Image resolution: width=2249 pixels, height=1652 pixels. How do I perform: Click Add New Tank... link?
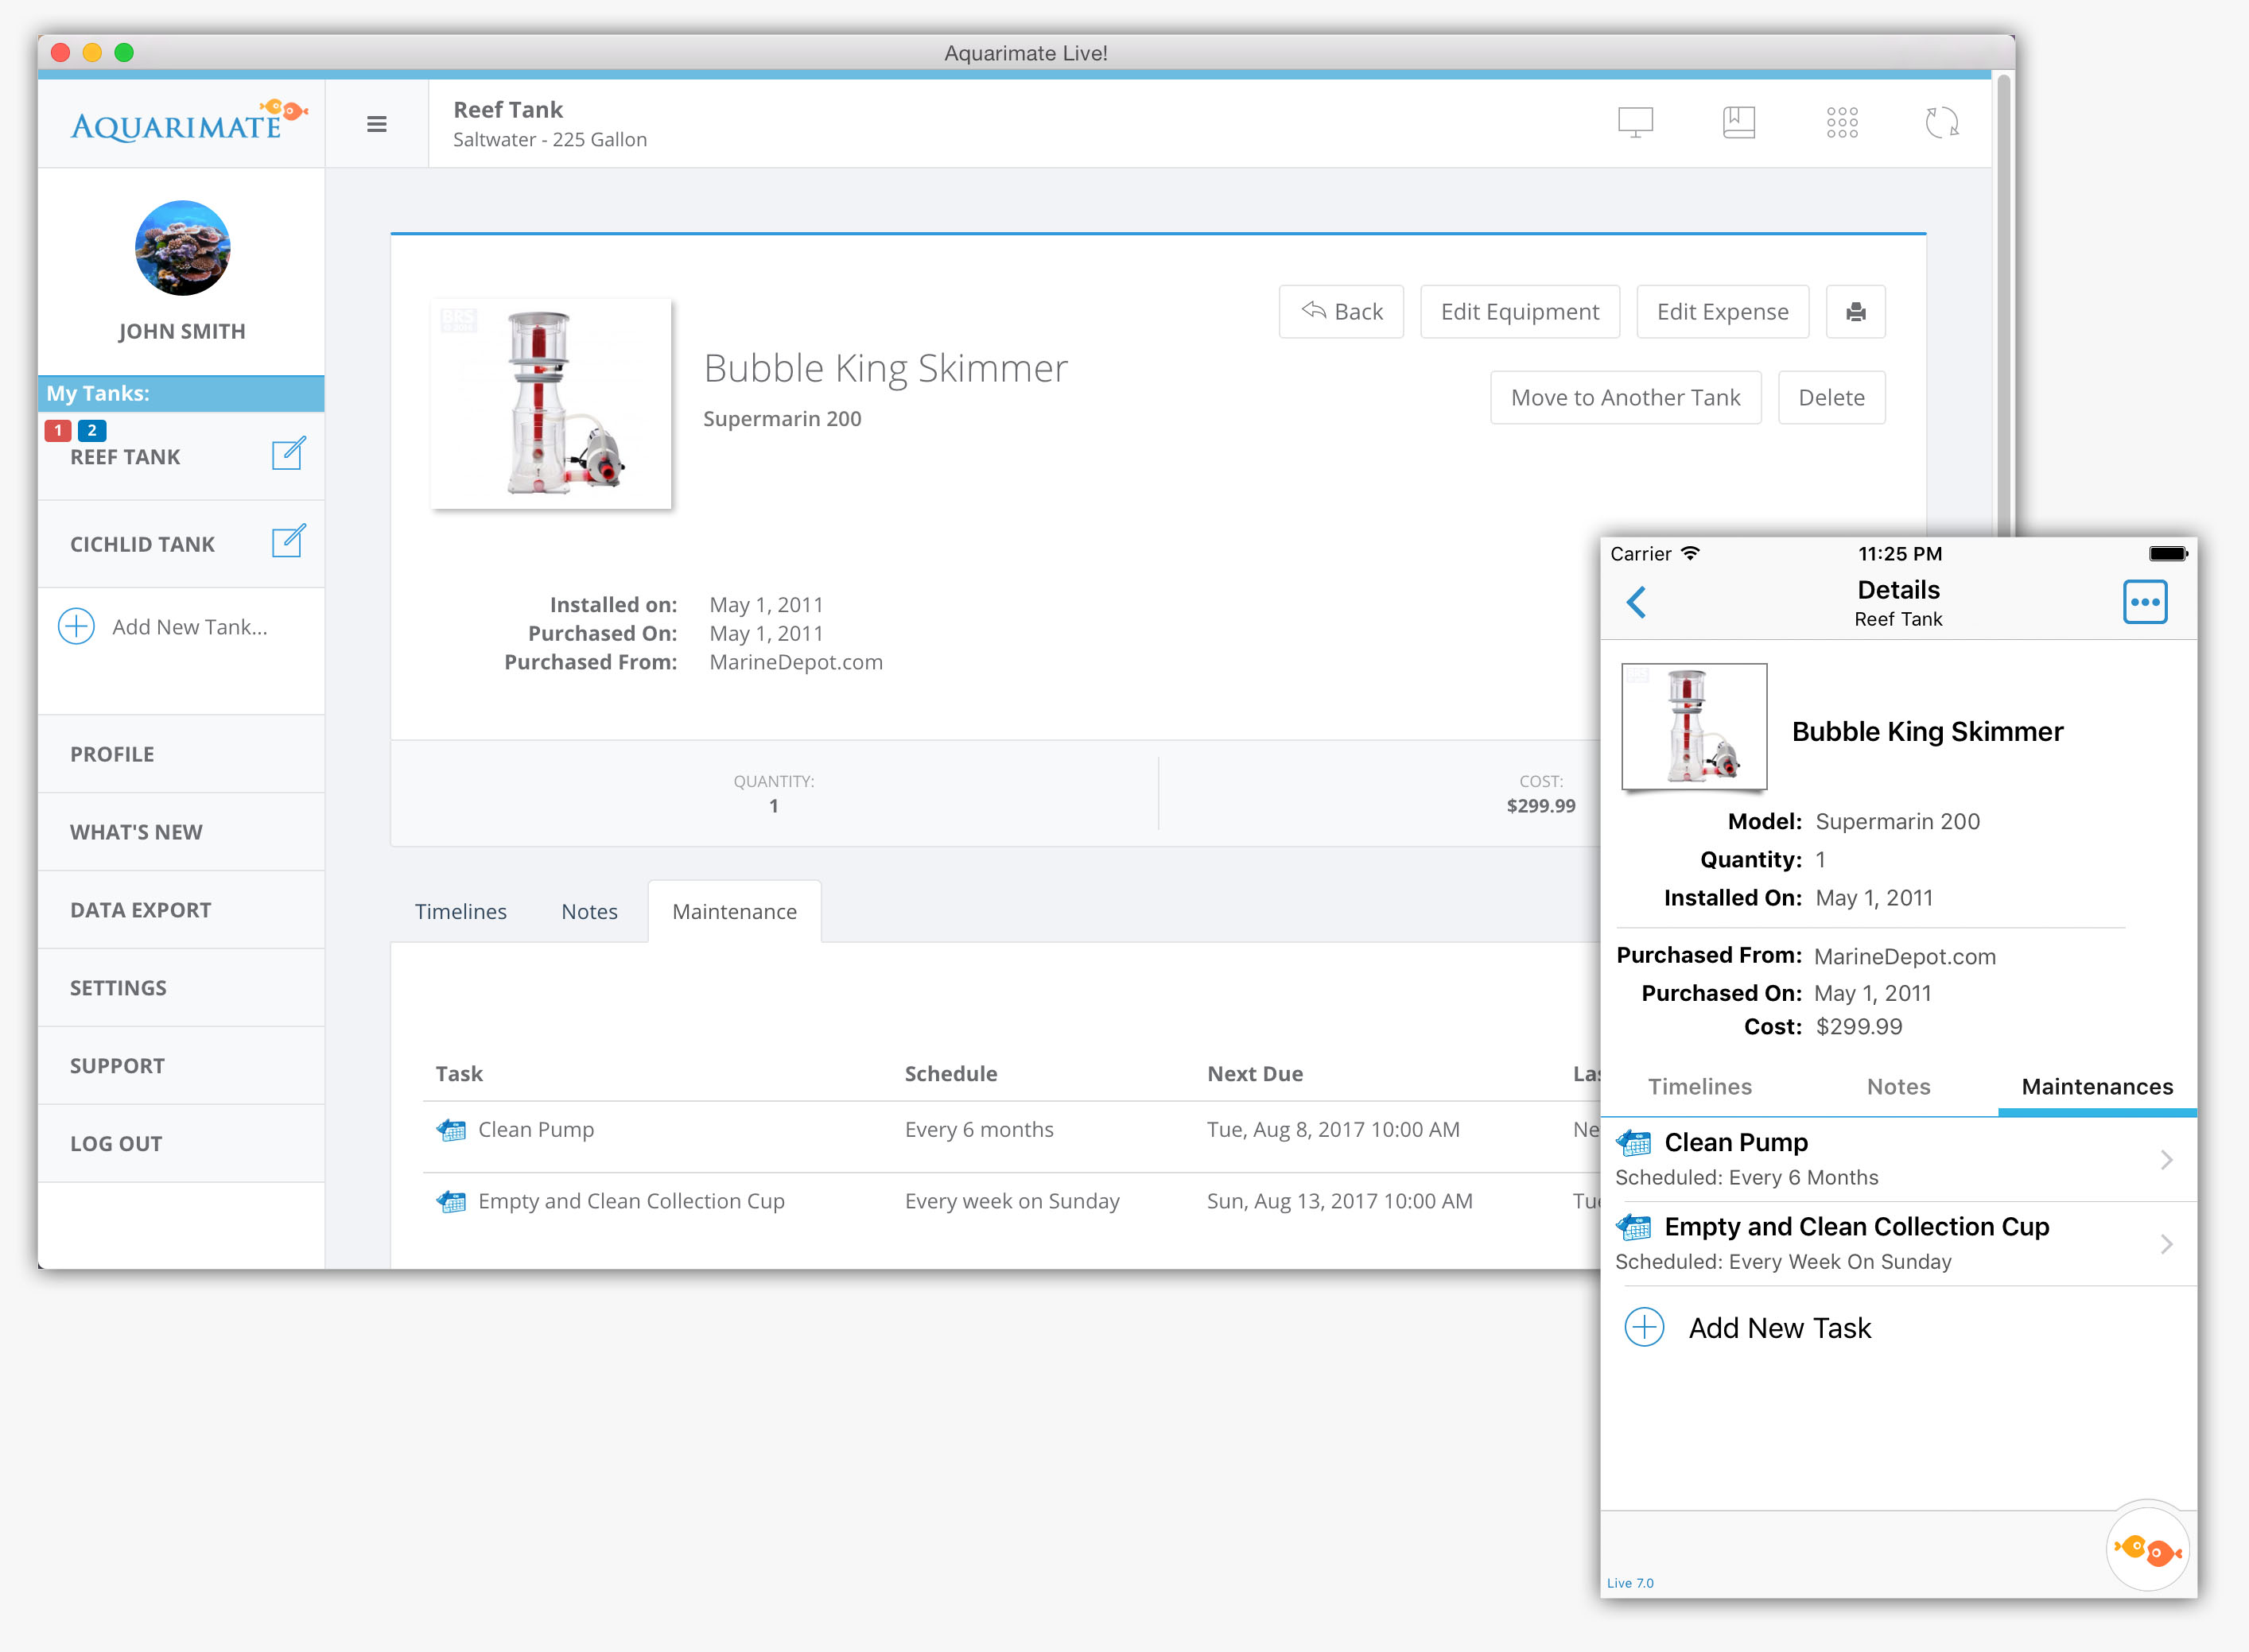(190, 627)
